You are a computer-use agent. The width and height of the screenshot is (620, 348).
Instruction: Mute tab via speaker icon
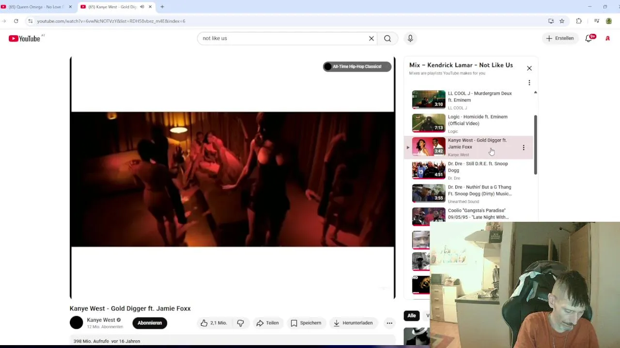[142, 7]
